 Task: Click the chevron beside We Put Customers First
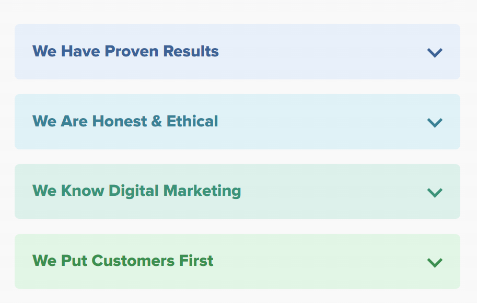[435, 262]
